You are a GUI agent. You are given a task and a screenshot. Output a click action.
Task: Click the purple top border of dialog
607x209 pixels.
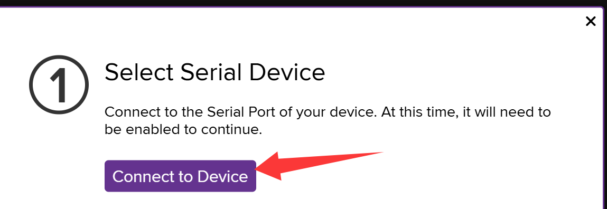(303, 7)
